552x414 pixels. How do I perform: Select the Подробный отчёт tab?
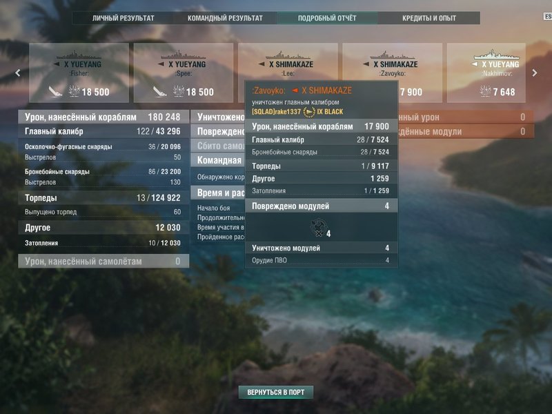[x=327, y=18]
